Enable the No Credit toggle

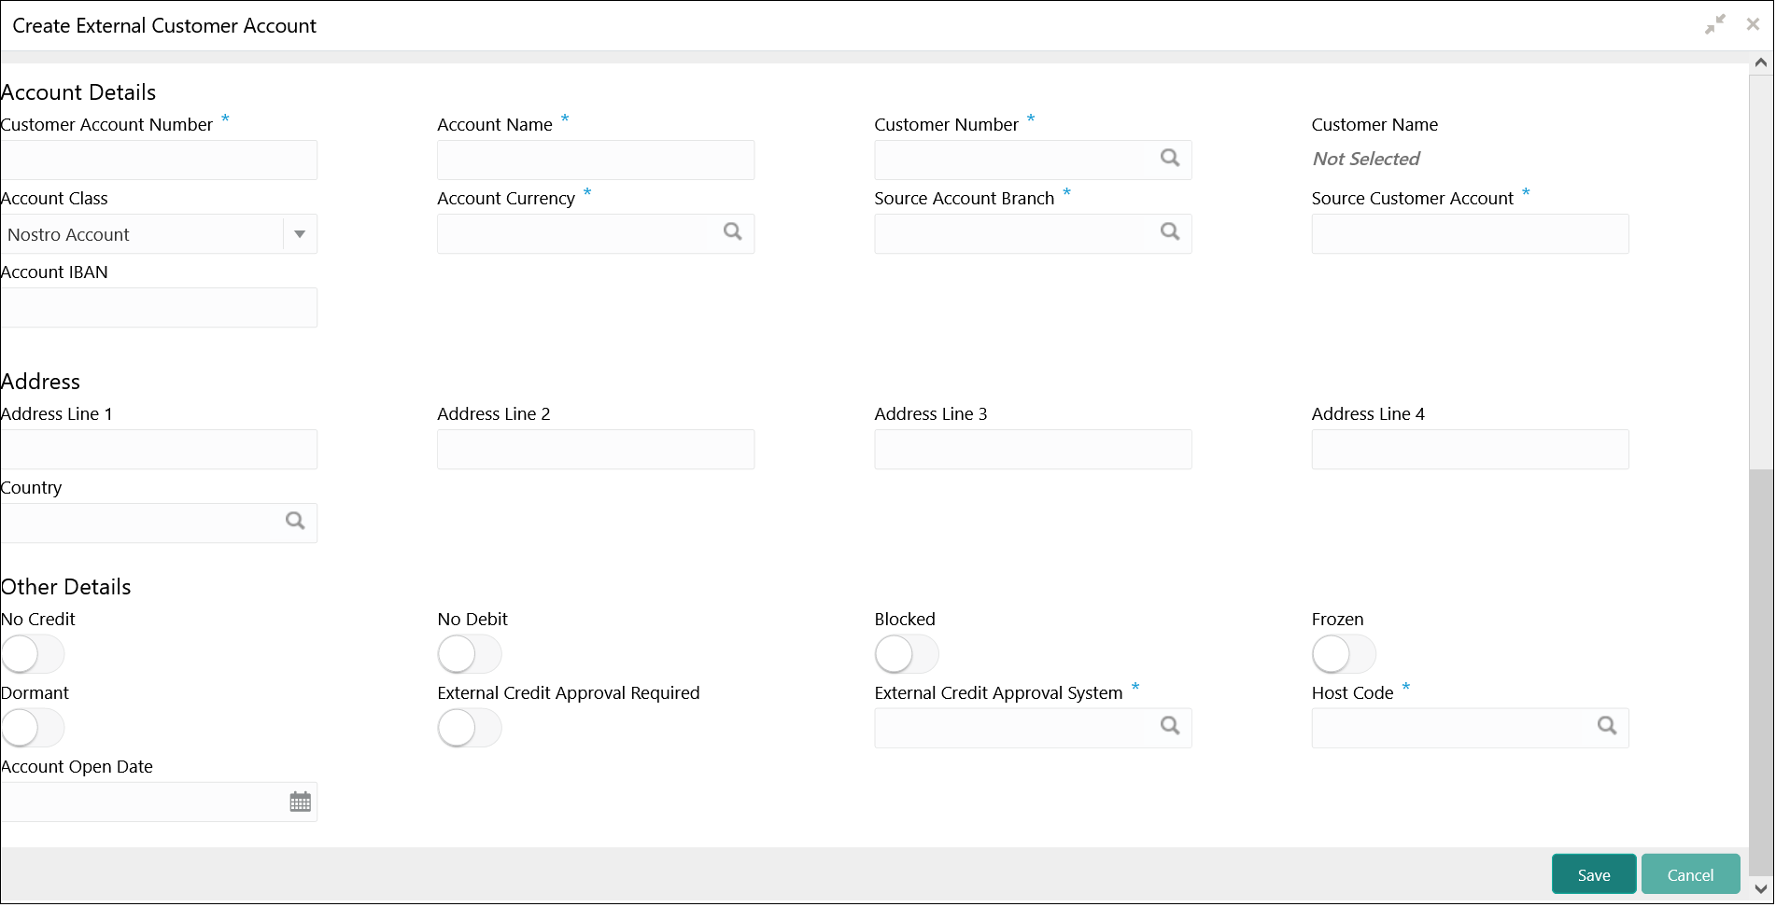tap(33, 654)
